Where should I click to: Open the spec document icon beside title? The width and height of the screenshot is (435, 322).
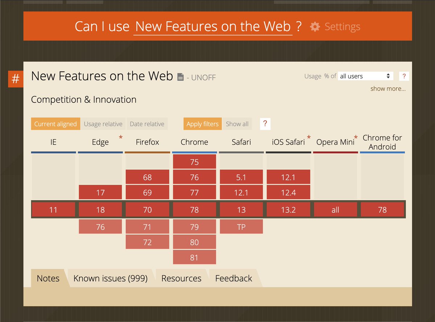(181, 77)
